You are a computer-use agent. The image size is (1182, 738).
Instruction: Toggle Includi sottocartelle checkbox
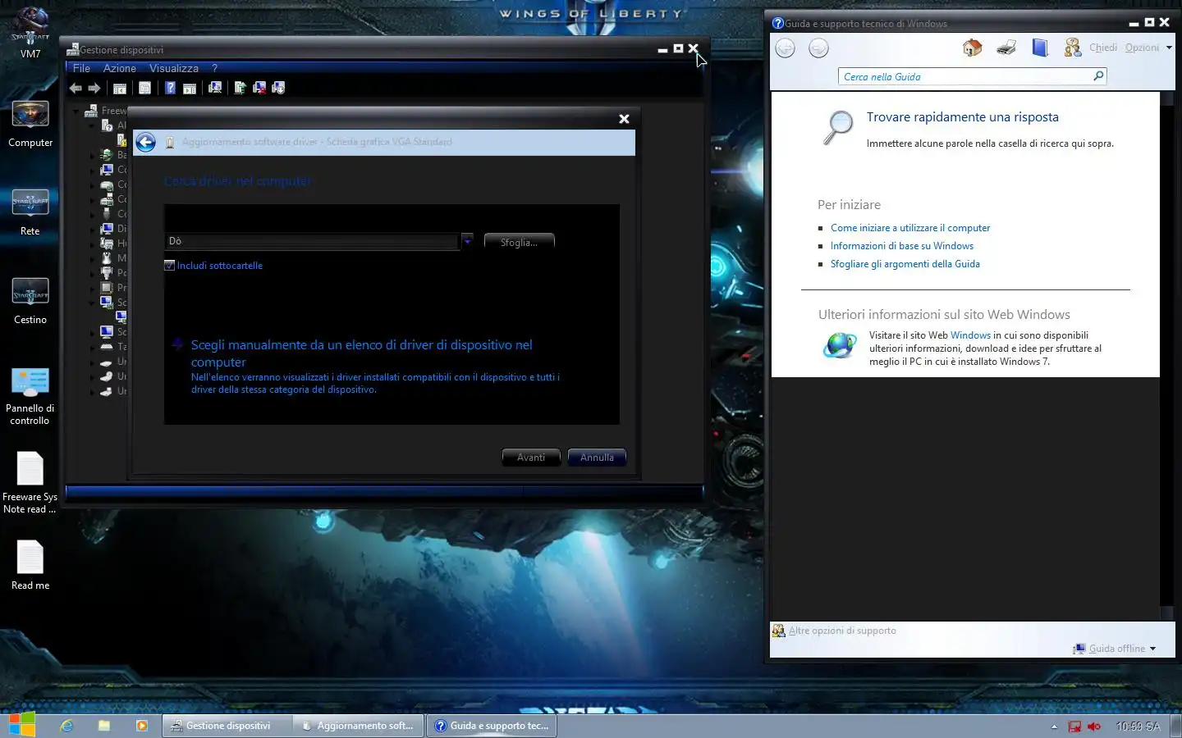[x=169, y=266]
